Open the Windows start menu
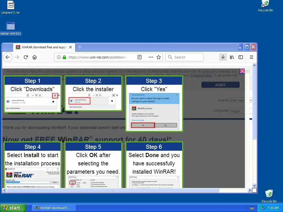 click(x=13, y=208)
